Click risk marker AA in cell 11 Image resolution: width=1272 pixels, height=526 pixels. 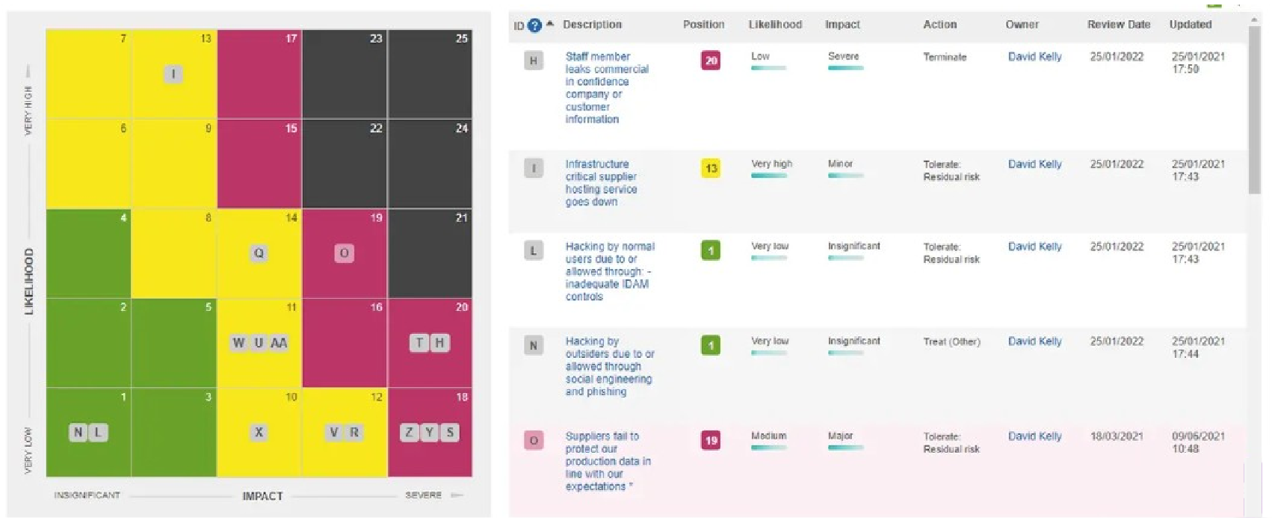pos(279,343)
